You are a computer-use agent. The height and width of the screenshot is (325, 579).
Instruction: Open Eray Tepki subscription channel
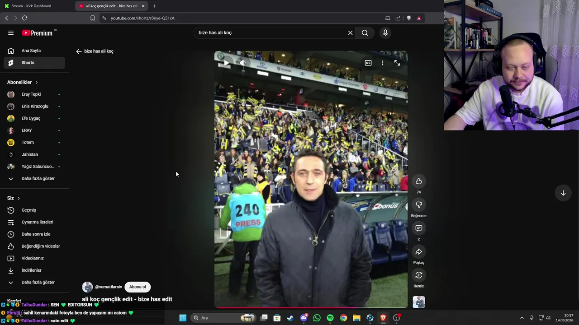point(34,94)
